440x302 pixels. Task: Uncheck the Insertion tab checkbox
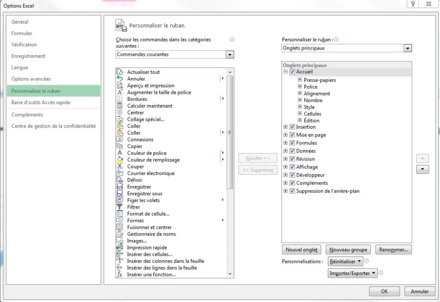(x=292, y=127)
